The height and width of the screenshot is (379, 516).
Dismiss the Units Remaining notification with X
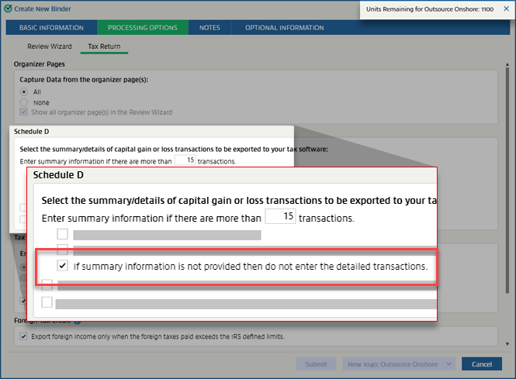pos(506,9)
